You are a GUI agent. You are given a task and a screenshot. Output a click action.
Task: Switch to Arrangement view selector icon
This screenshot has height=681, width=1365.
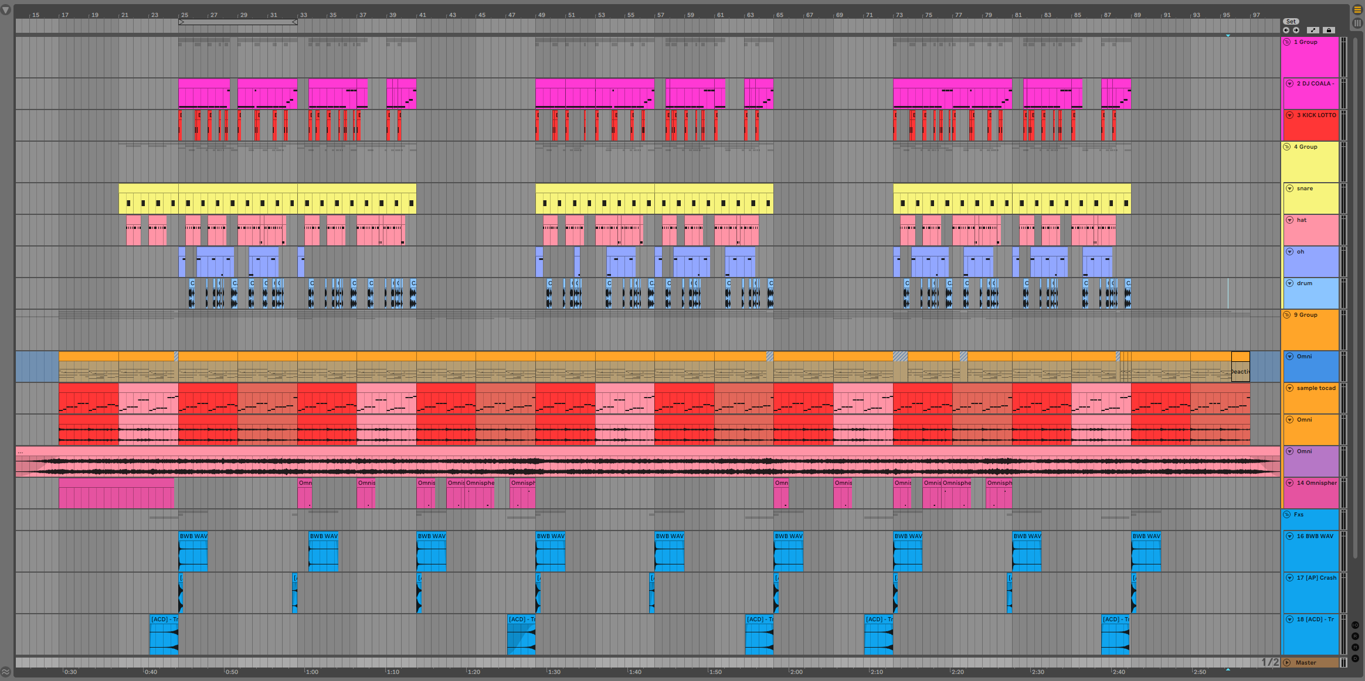click(x=1357, y=9)
